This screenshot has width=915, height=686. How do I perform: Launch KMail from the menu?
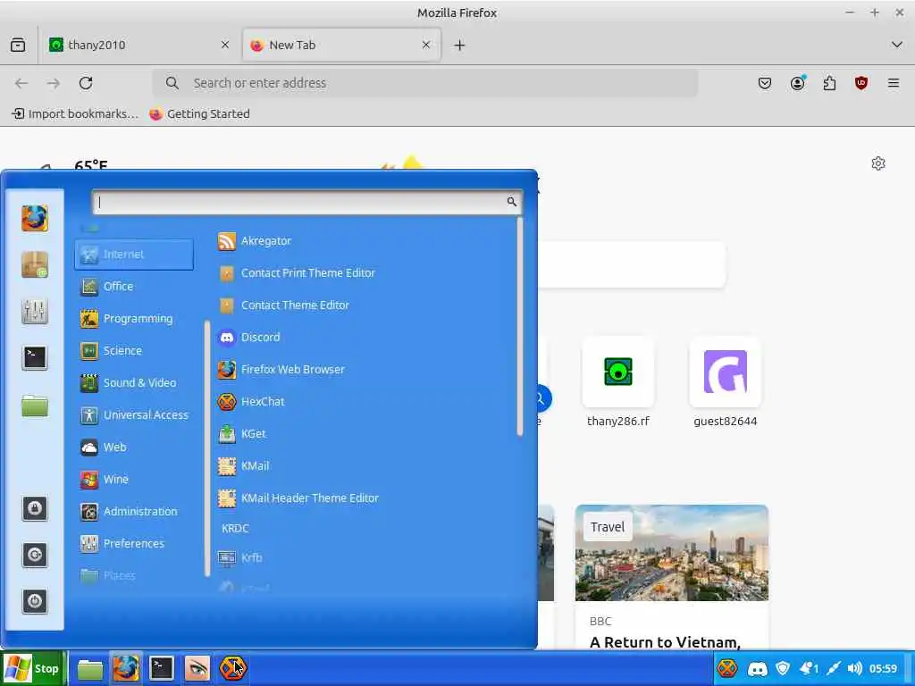(x=243, y=465)
